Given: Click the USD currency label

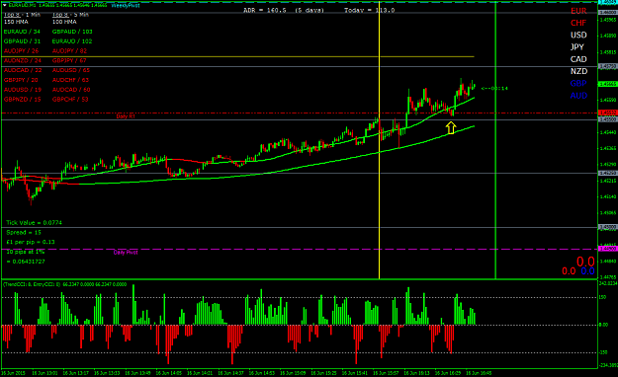Looking at the screenshot, I should click(578, 35).
